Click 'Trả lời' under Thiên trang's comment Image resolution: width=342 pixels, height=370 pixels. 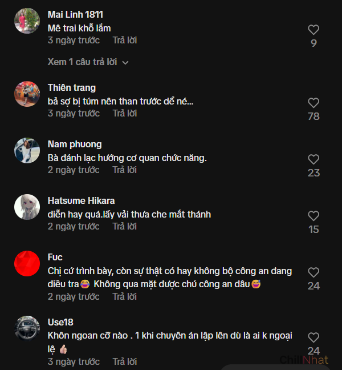coord(124,114)
